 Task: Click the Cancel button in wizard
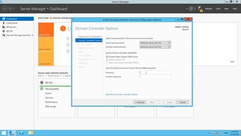click(182, 102)
